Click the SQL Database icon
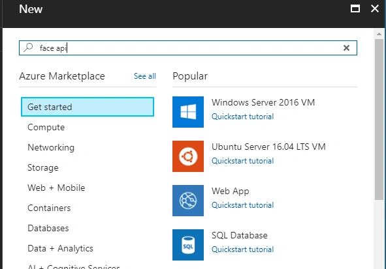Screen dimensions: 386x269 tap(188, 245)
